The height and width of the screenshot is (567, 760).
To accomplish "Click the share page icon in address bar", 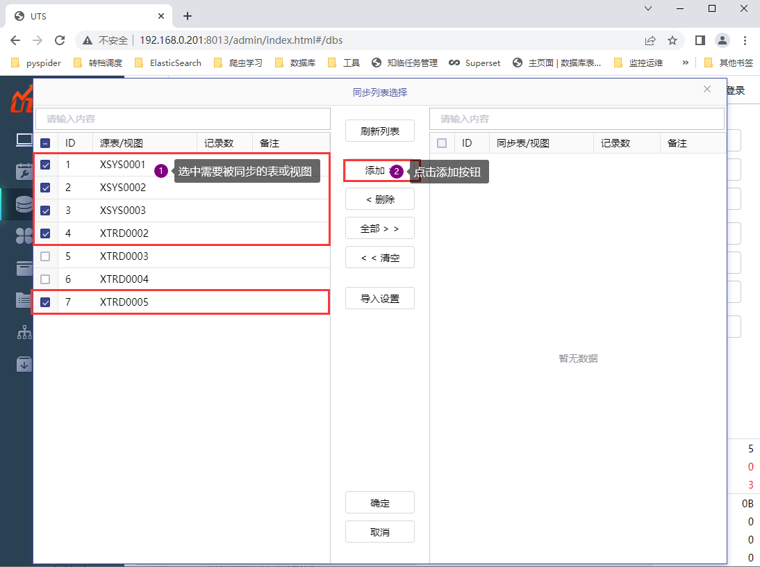I will [650, 40].
